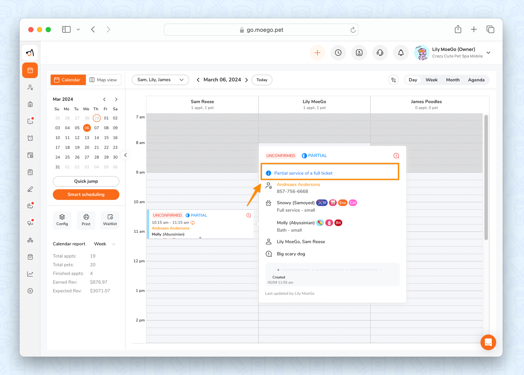Click the orange plus create-new button
The width and height of the screenshot is (524, 375).
(x=317, y=53)
